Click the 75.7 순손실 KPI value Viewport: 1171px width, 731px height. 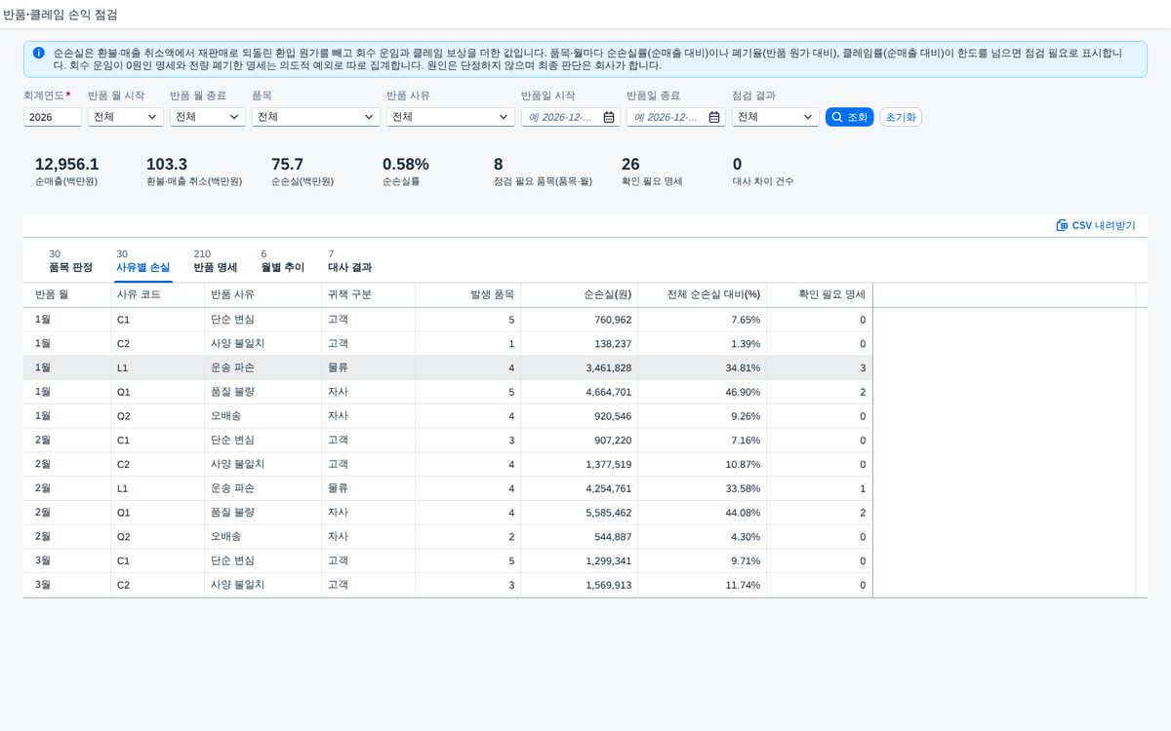coord(287,165)
